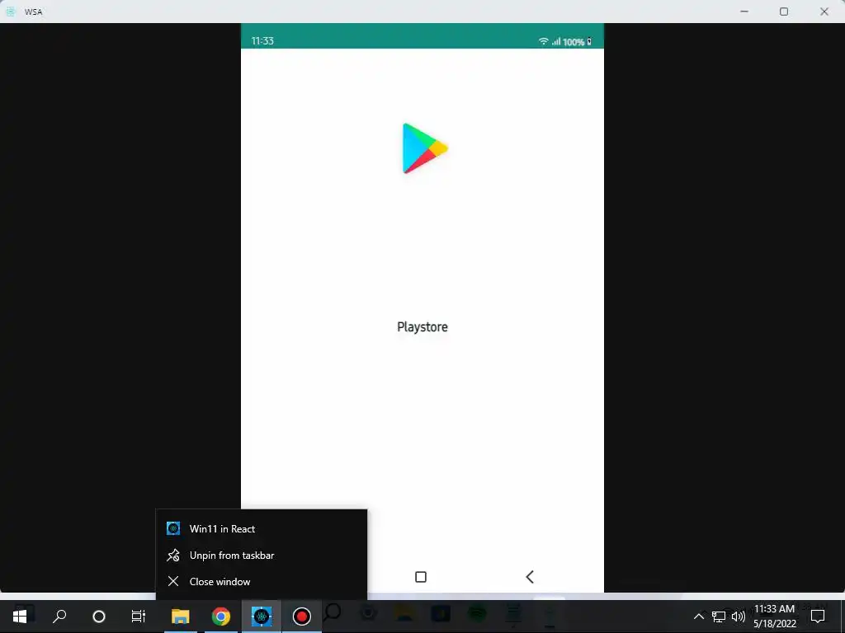Open the taskbar clock showing 11:33 AM
Viewport: 845px width, 633px height.
click(x=774, y=617)
